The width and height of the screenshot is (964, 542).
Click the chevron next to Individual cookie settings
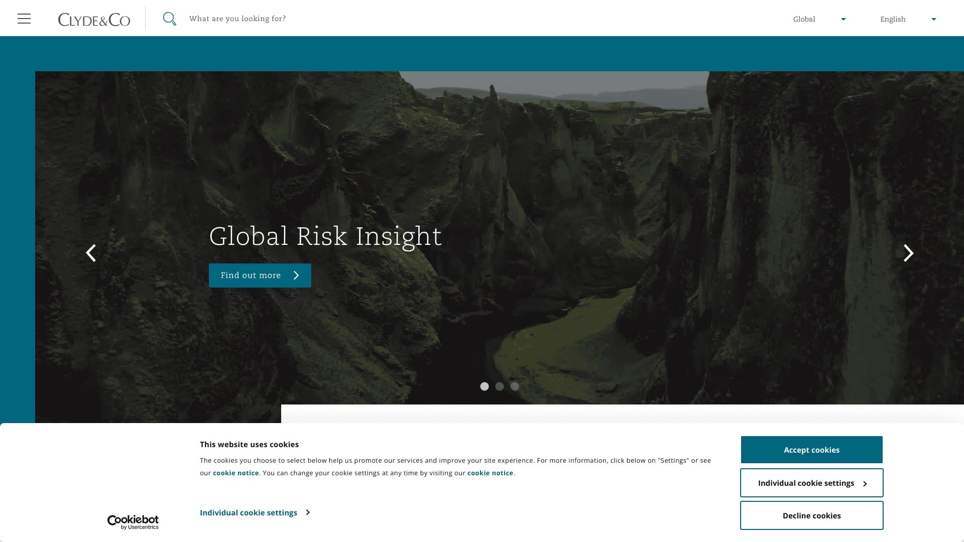[x=308, y=512]
